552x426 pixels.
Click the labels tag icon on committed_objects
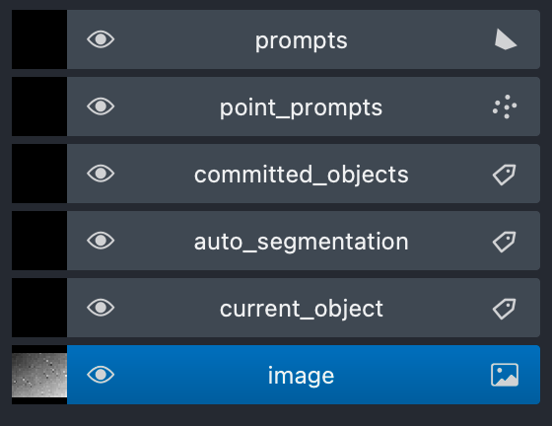(x=504, y=174)
